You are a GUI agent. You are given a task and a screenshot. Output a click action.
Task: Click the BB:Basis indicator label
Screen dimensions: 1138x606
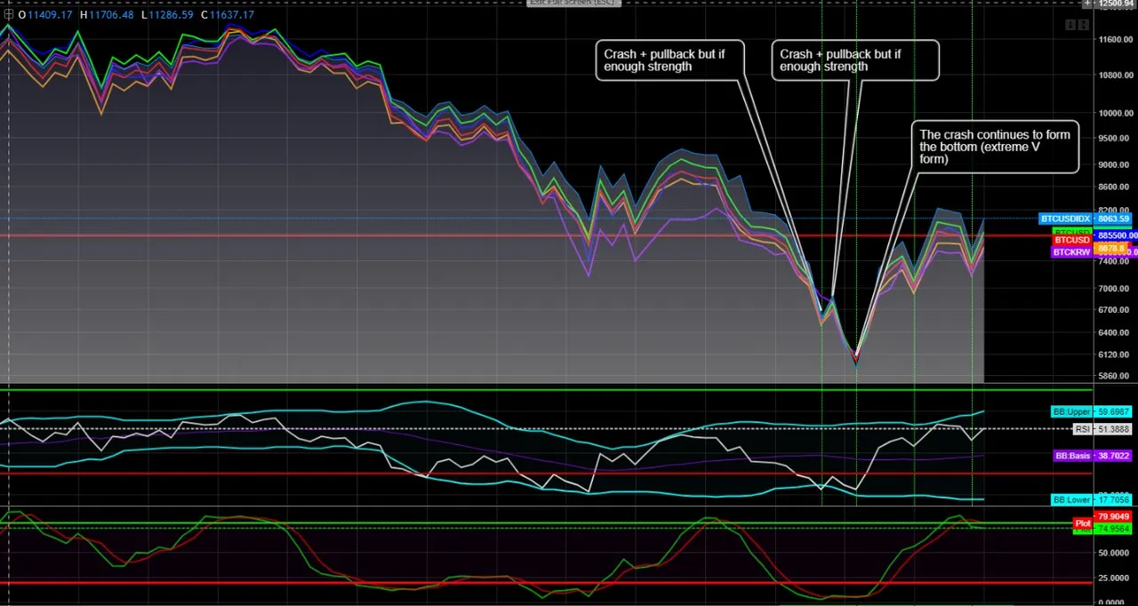[1073, 456]
